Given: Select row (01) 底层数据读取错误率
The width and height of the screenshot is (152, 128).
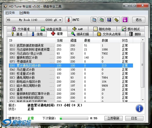Looking at the screenshot, I should click(x=71, y=45).
